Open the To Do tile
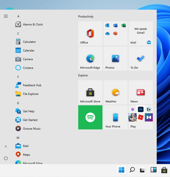Image resolution: width=170 pixels, height=177 pixels. 140,58
